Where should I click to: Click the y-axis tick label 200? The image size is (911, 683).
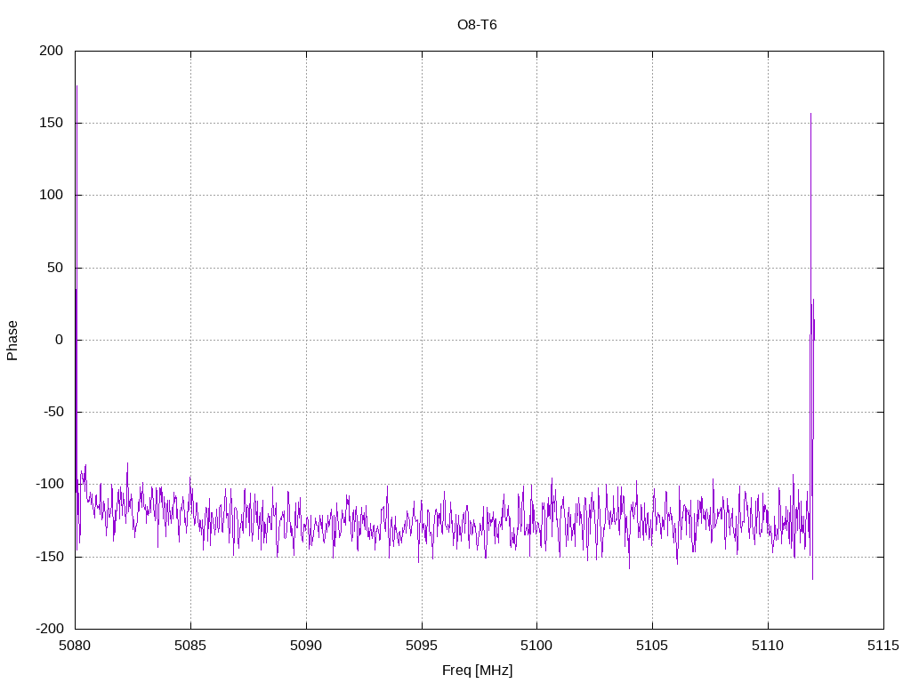(51, 51)
